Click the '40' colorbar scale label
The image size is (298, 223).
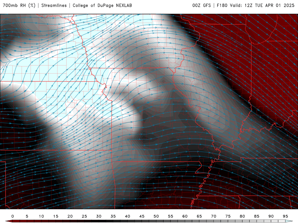pyautogui.click(x=127, y=216)
